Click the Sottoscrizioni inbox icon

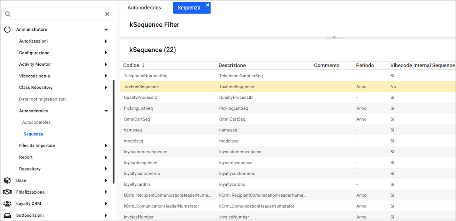(x=7, y=215)
